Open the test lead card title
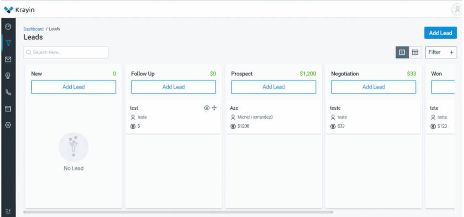The image size is (464, 217). (134, 108)
